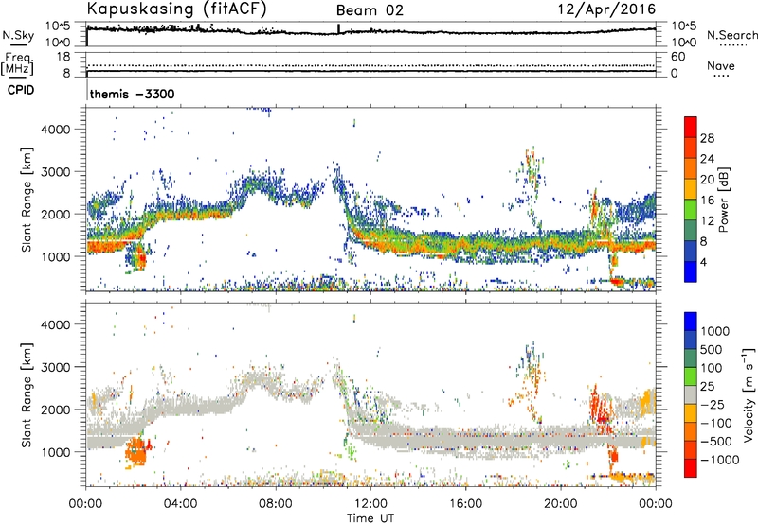
Task: Click the '100' velocity colorbar value
Action: tap(712, 368)
